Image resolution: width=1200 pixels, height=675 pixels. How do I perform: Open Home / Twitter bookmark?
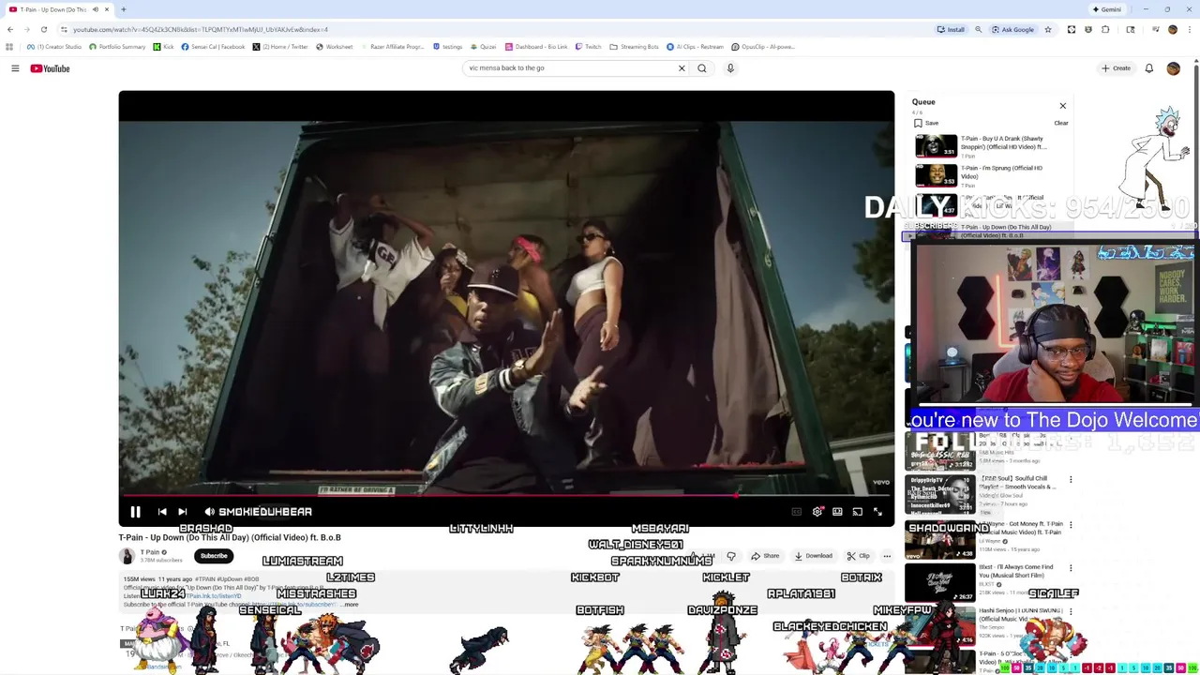[x=278, y=47]
